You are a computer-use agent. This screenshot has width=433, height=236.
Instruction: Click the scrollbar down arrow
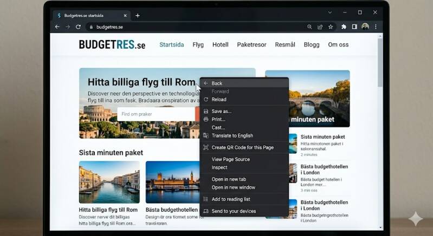380,228
